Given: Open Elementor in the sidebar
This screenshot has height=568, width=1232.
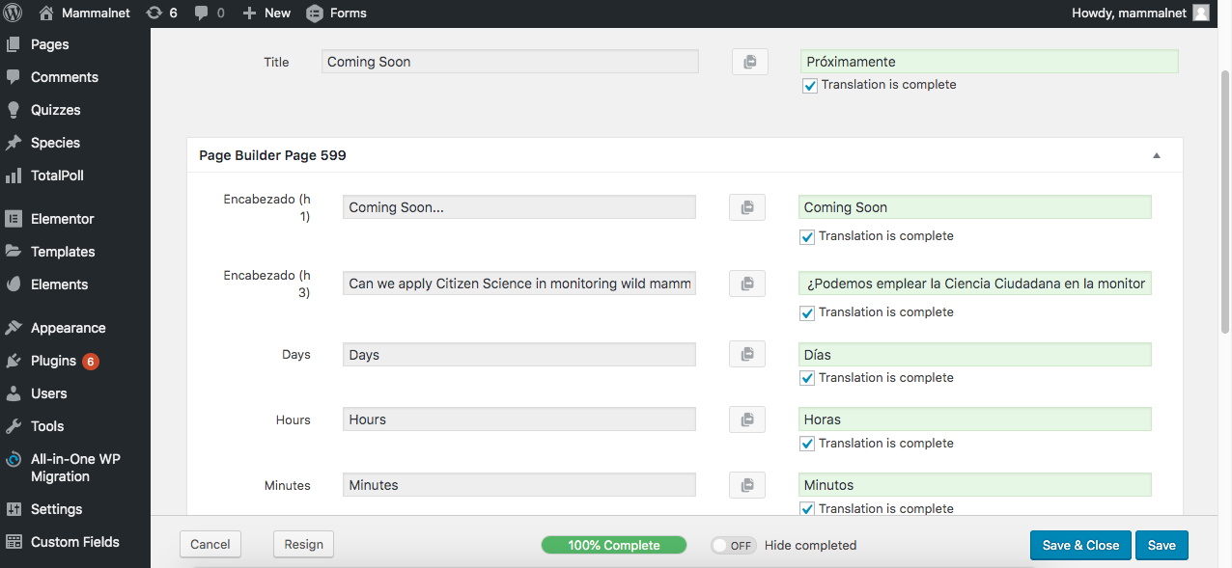Looking at the screenshot, I should pyautogui.click(x=62, y=219).
